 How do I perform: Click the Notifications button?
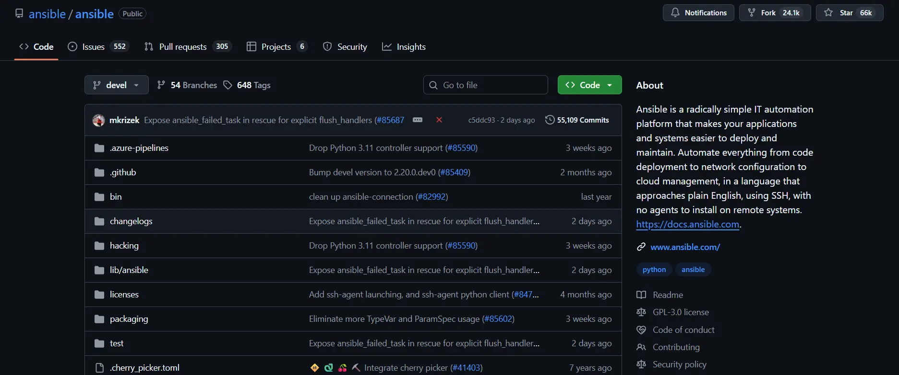tap(698, 12)
